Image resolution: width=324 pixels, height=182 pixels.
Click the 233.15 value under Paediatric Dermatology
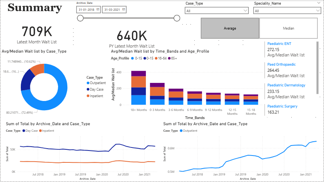273,91
